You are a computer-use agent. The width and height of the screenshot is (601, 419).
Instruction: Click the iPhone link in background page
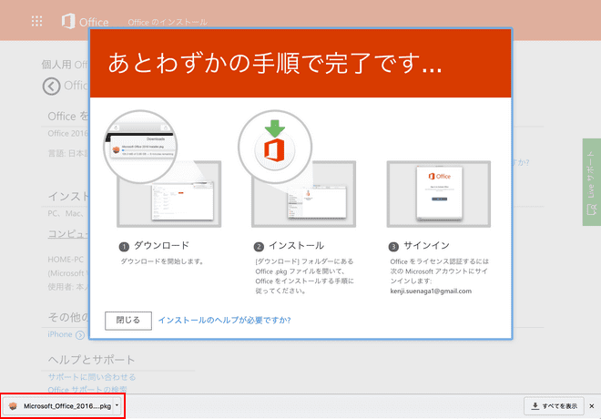[60, 334]
